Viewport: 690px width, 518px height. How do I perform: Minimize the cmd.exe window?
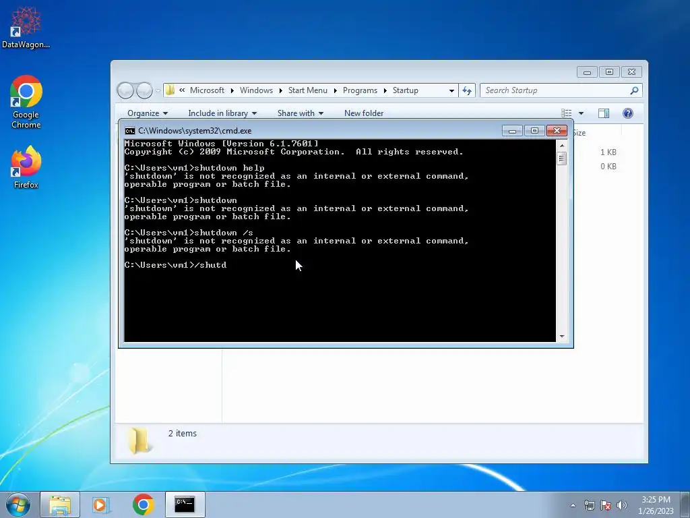[512, 131]
